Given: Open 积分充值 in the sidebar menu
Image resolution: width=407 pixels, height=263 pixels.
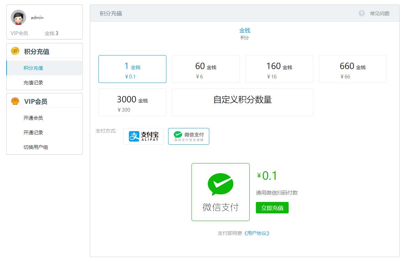Looking at the screenshot, I should (x=44, y=68).
